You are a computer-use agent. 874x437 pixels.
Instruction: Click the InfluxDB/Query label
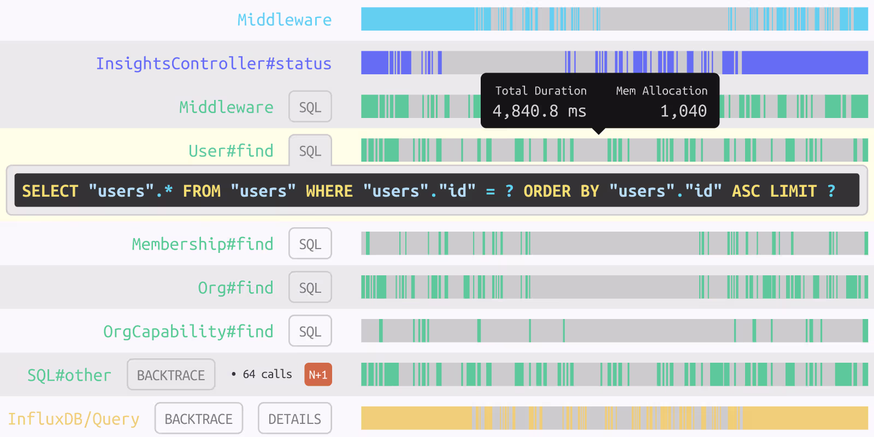tap(74, 418)
